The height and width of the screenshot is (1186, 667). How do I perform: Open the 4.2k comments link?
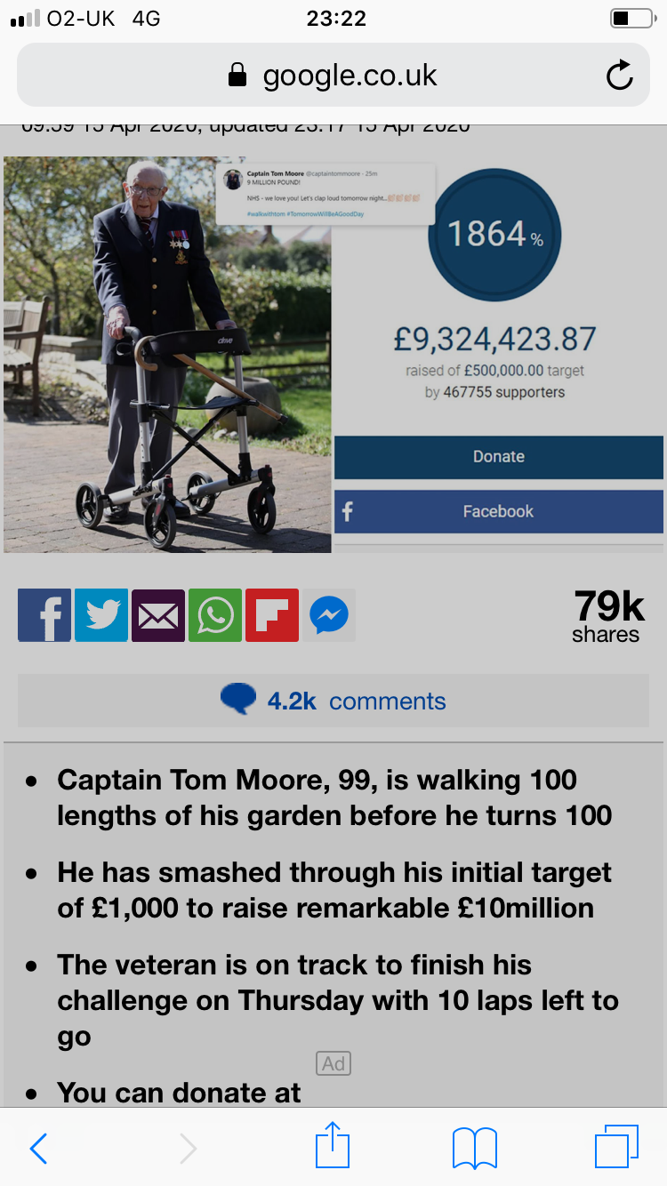333,701
